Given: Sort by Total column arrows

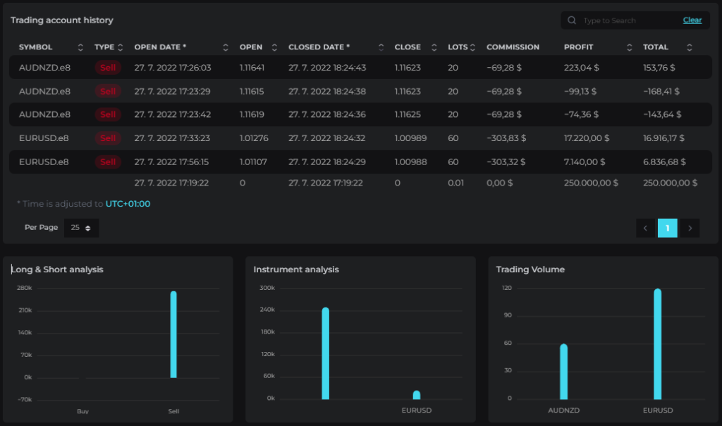Looking at the screenshot, I should pyautogui.click(x=689, y=47).
